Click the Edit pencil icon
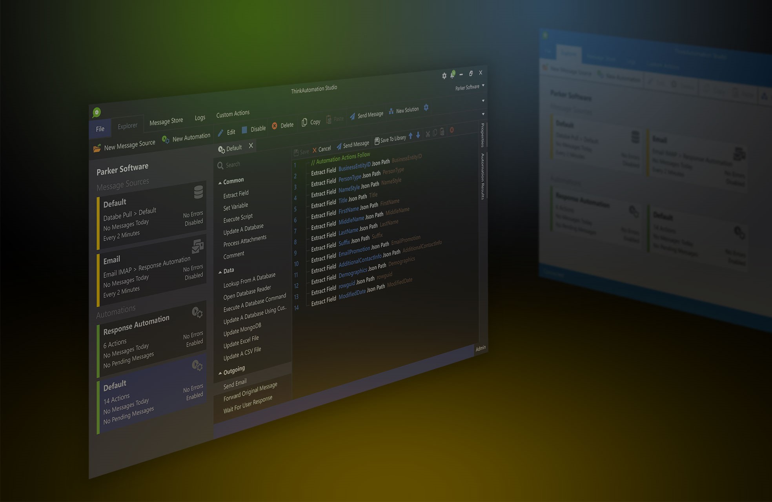The width and height of the screenshot is (772, 502). [x=221, y=132]
